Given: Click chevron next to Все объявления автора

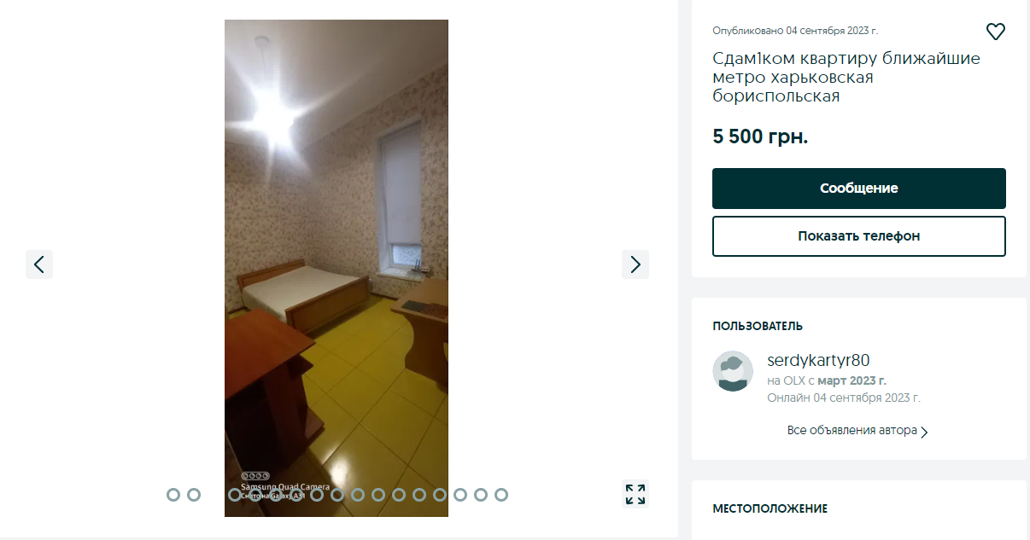Looking at the screenshot, I should pyautogui.click(x=924, y=432).
